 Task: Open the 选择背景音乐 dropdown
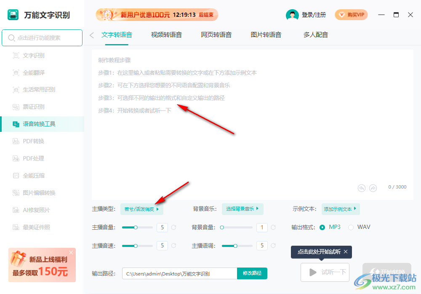pyautogui.click(x=242, y=209)
